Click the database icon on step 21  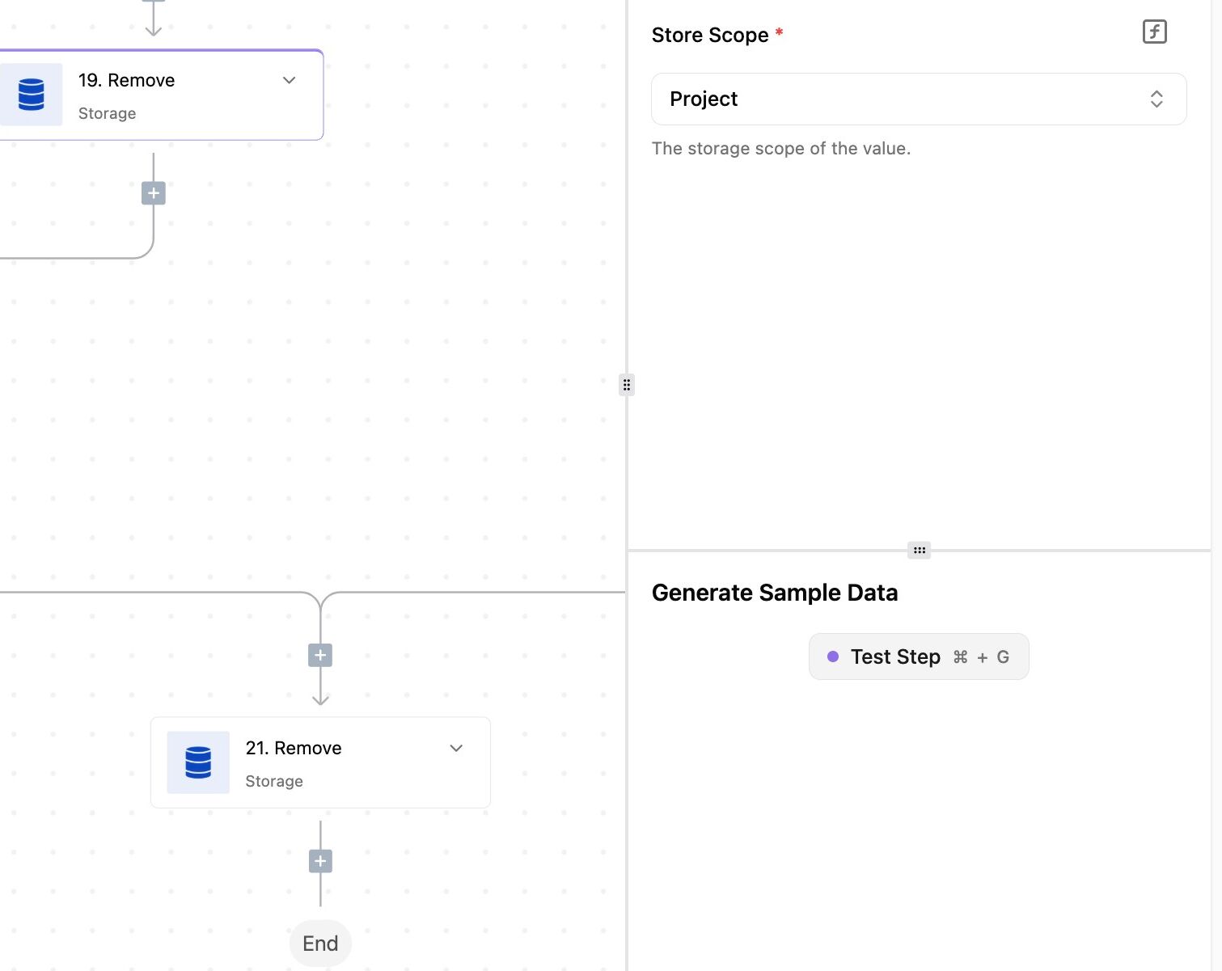(198, 762)
